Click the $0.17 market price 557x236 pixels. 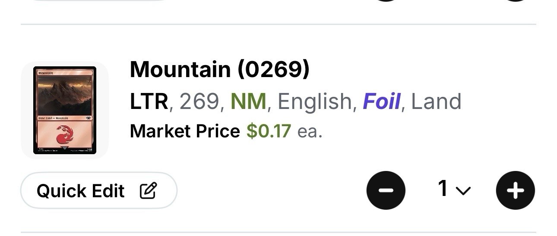click(269, 131)
